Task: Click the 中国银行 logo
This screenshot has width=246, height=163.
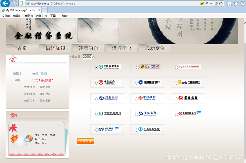Action: (x=110, y=82)
